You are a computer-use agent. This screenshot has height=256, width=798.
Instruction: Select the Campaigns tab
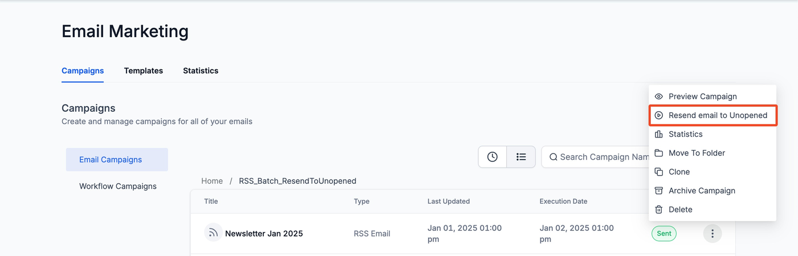point(83,71)
